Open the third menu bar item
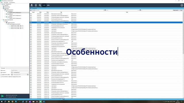 12,2
